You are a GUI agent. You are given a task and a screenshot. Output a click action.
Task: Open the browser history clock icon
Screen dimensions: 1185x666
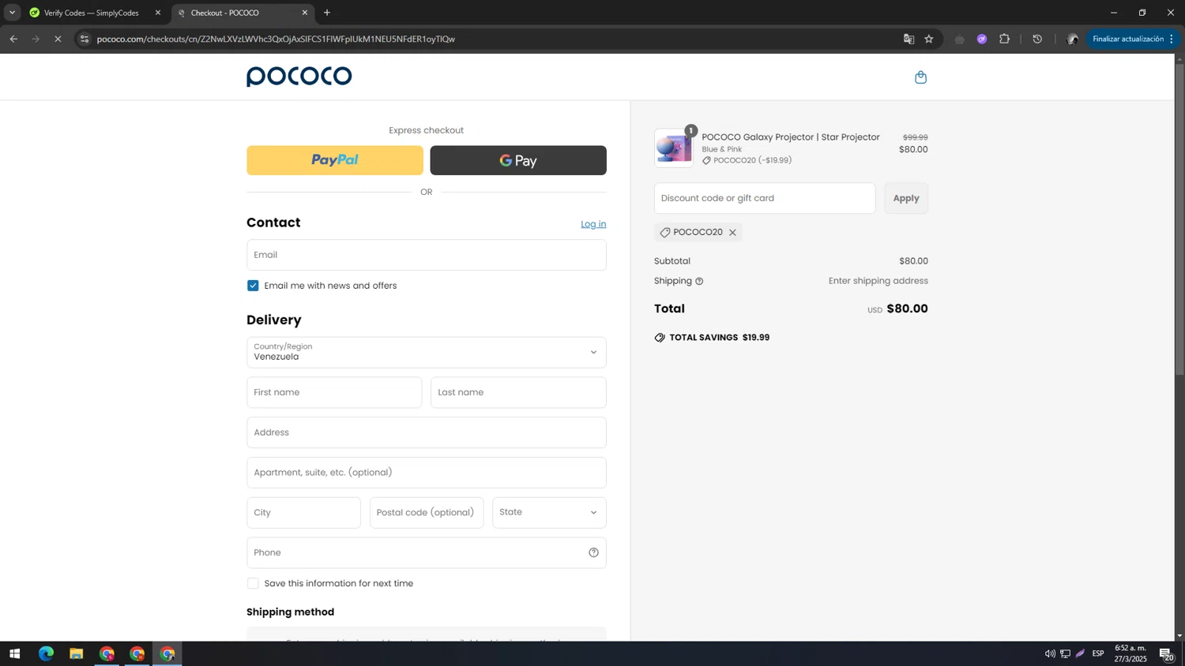(1037, 39)
